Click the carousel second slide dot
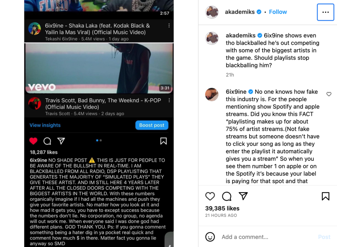The height and width of the screenshot is (247, 337). (x=101, y=140)
